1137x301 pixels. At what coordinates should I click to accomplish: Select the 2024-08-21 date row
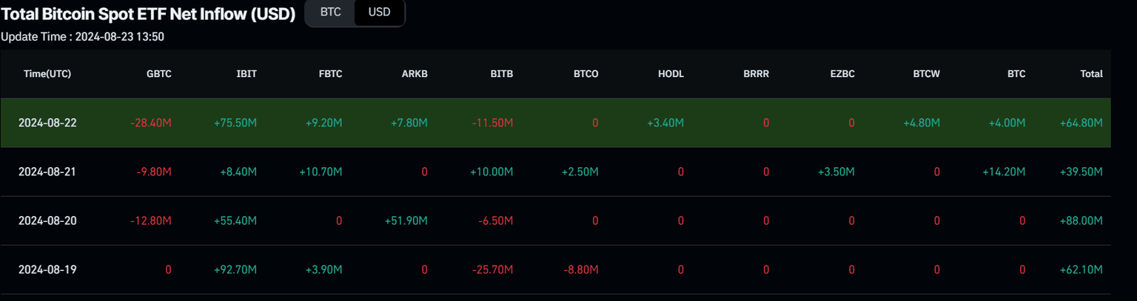coord(47,172)
